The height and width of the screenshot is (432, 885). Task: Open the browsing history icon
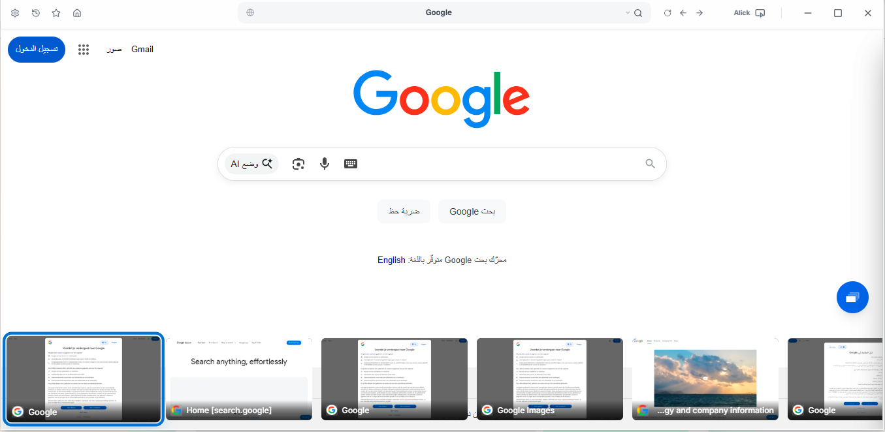click(36, 13)
